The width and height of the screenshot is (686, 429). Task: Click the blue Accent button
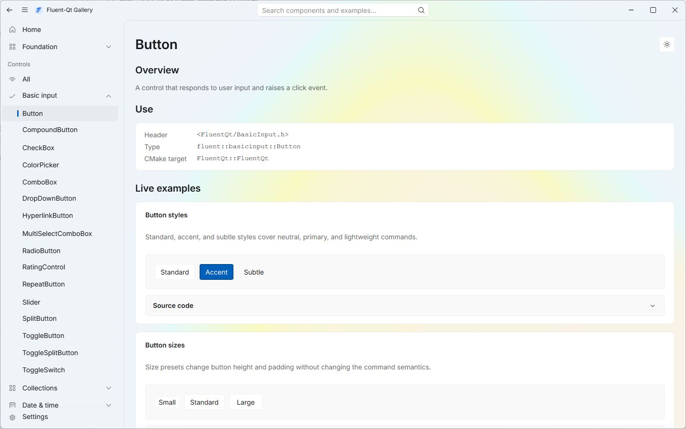pyautogui.click(x=216, y=272)
